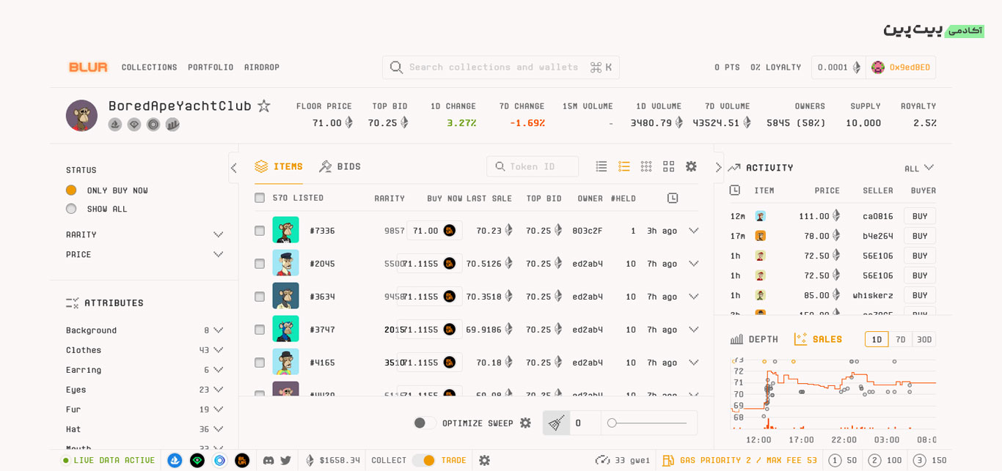The image size is (1002, 471).
Task: Toggle the Collect/Trade mode switch
Action: tap(423, 461)
